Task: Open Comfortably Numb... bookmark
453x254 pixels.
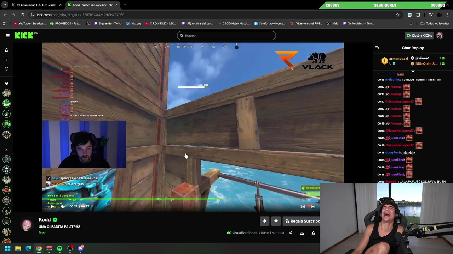Action: pyautogui.click(x=270, y=24)
